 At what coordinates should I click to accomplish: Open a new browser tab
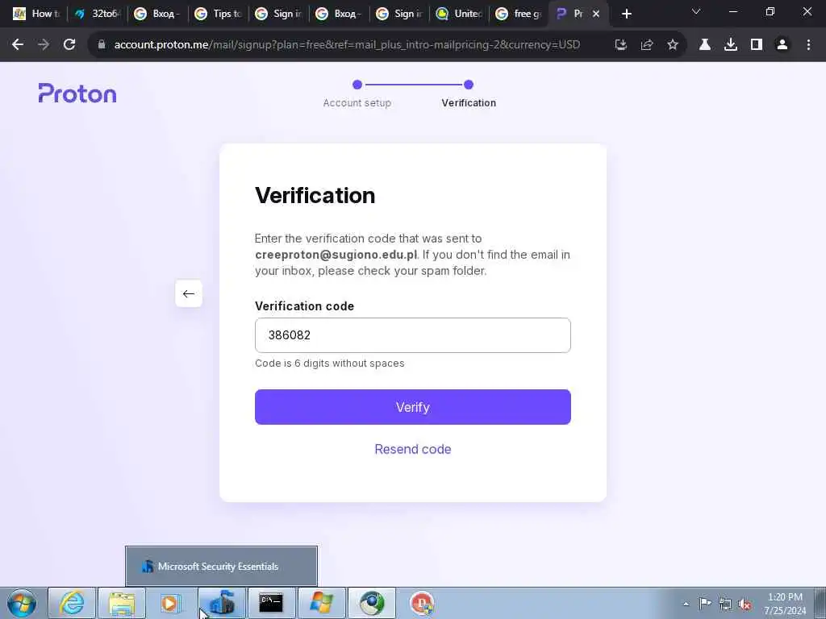(x=626, y=14)
